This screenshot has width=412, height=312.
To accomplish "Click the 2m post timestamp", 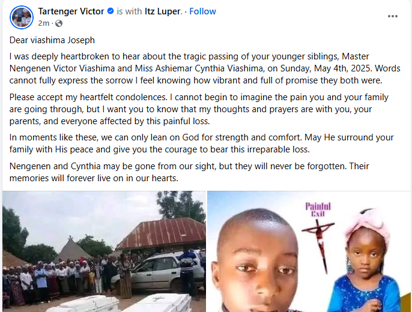I will 44,23.
